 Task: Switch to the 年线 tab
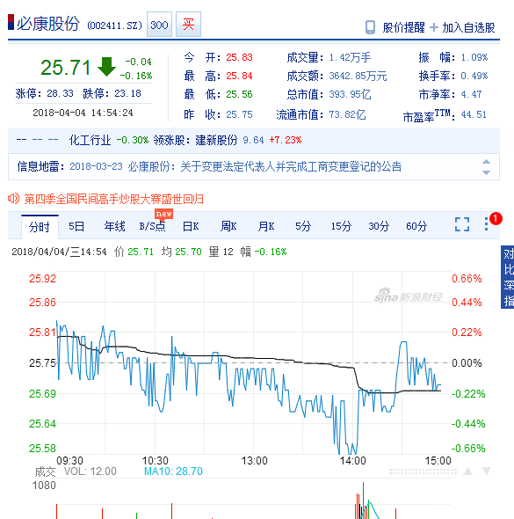coord(115,226)
